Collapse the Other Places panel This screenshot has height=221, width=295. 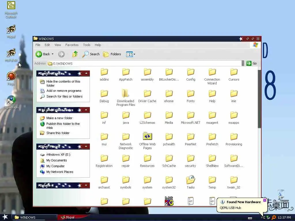point(86,146)
